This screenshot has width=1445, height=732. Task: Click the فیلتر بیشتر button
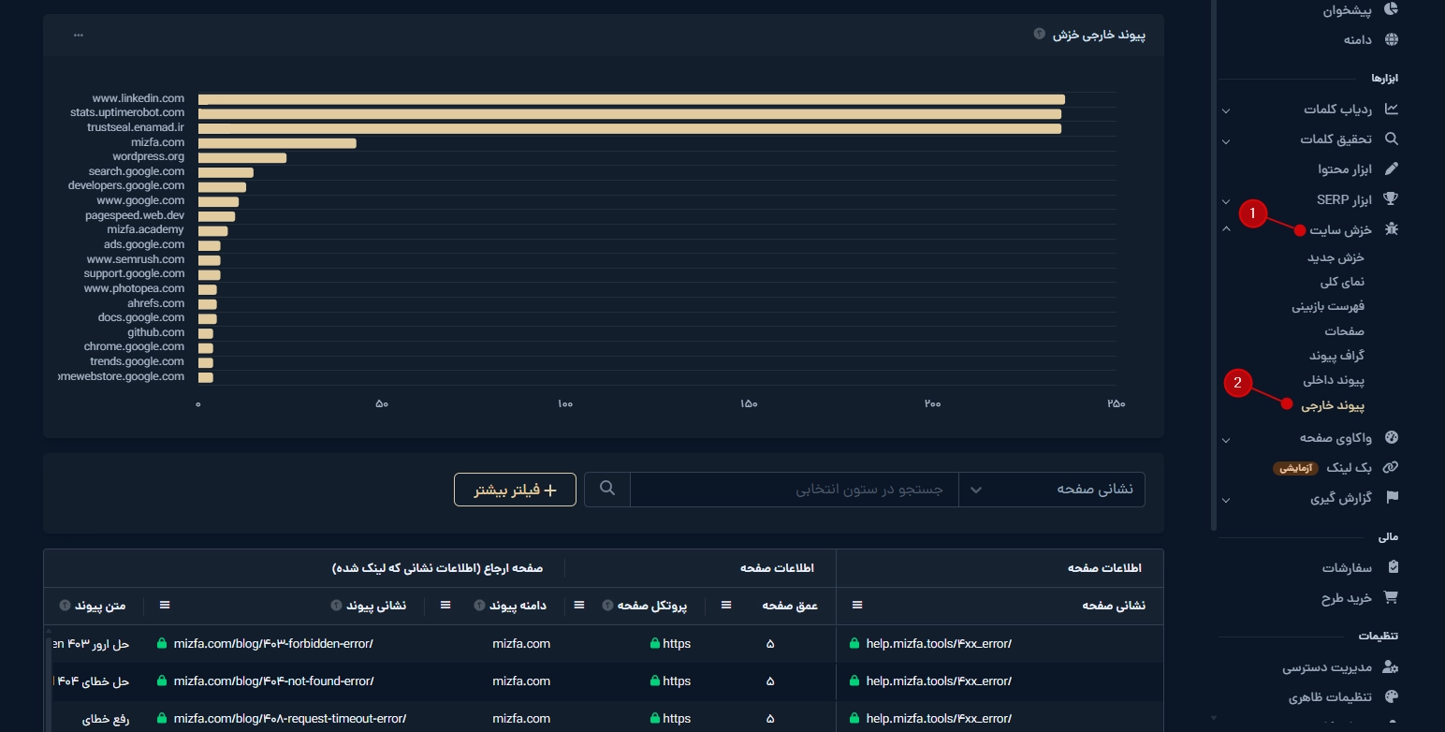point(515,490)
